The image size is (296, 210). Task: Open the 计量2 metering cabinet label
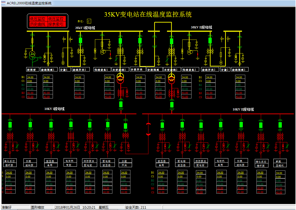(x=225, y=70)
